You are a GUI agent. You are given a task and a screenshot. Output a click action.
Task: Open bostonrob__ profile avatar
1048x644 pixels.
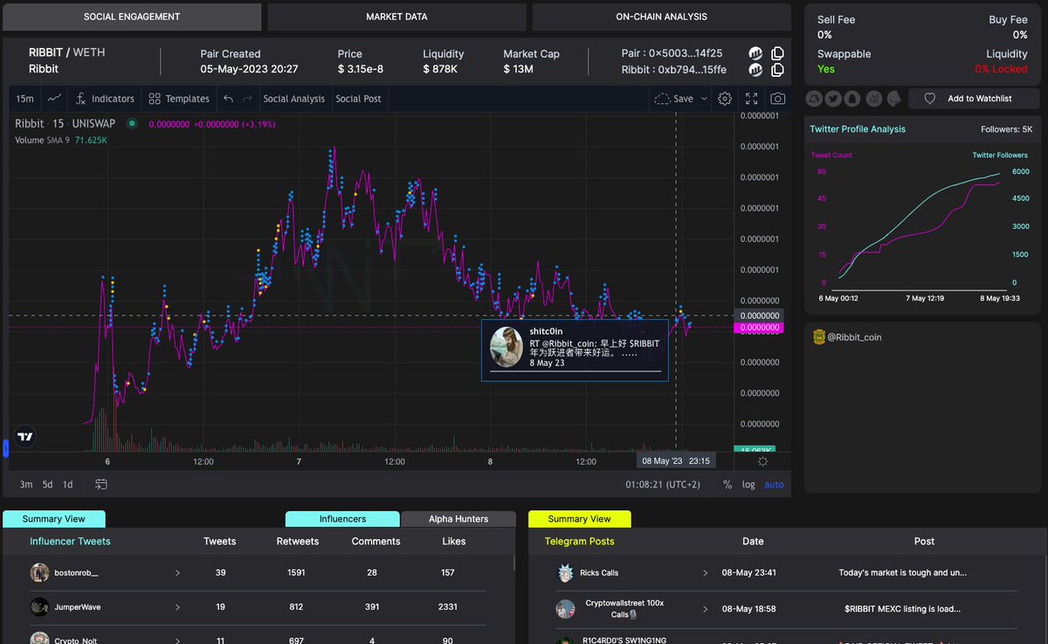coord(39,573)
